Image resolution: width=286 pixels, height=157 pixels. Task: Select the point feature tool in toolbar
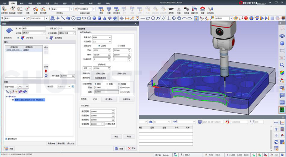pos(58,18)
